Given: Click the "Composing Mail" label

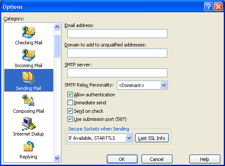Looking at the screenshot, I should tap(28, 111).
